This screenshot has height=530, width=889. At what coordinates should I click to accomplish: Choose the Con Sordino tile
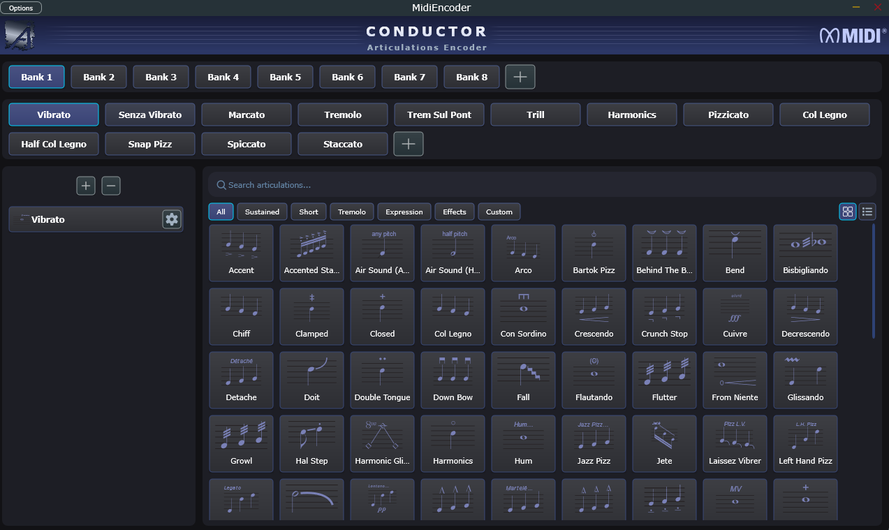click(523, 316)
